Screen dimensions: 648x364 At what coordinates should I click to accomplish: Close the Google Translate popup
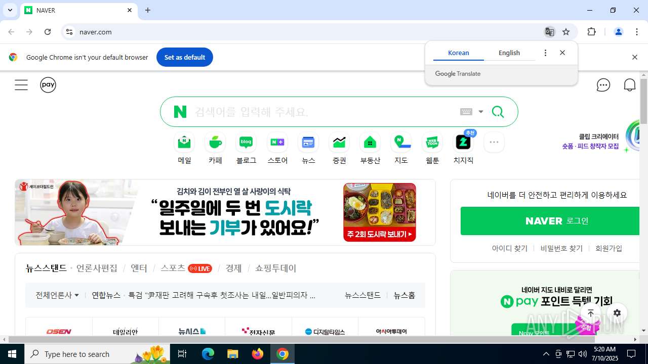(562, 53)
